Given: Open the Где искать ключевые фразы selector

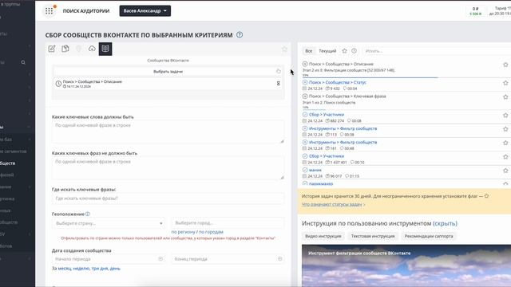Looking at the screenshot, I should click(x=168, y=199).
